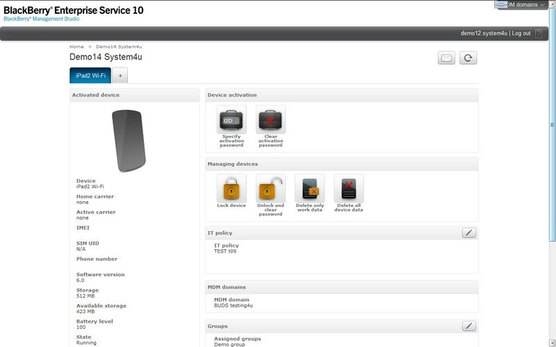The width and height of the screenshot is (556, 347).
Task: Edit the IT policy with pencil icon
Action: pyautogui.click(x=469, y=233)
